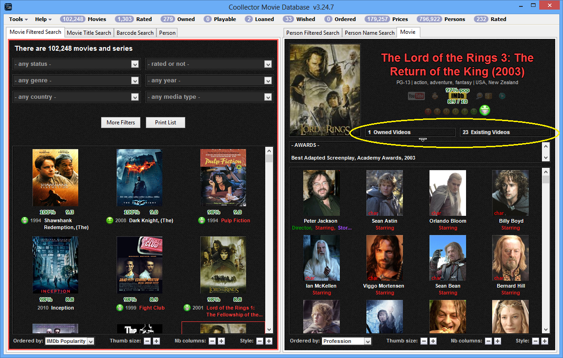The width and height of the screenshot is (563, 358).
Task: Click the Awards box scroll-down arrow
Action: tap(546, 157)
